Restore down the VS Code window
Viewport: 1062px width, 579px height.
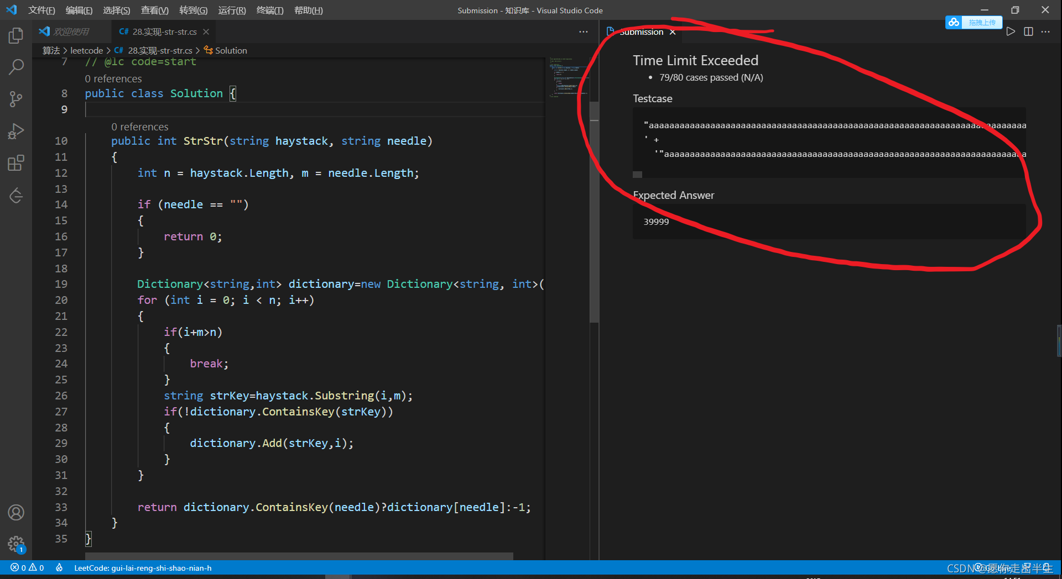[x=1015, y=10]
